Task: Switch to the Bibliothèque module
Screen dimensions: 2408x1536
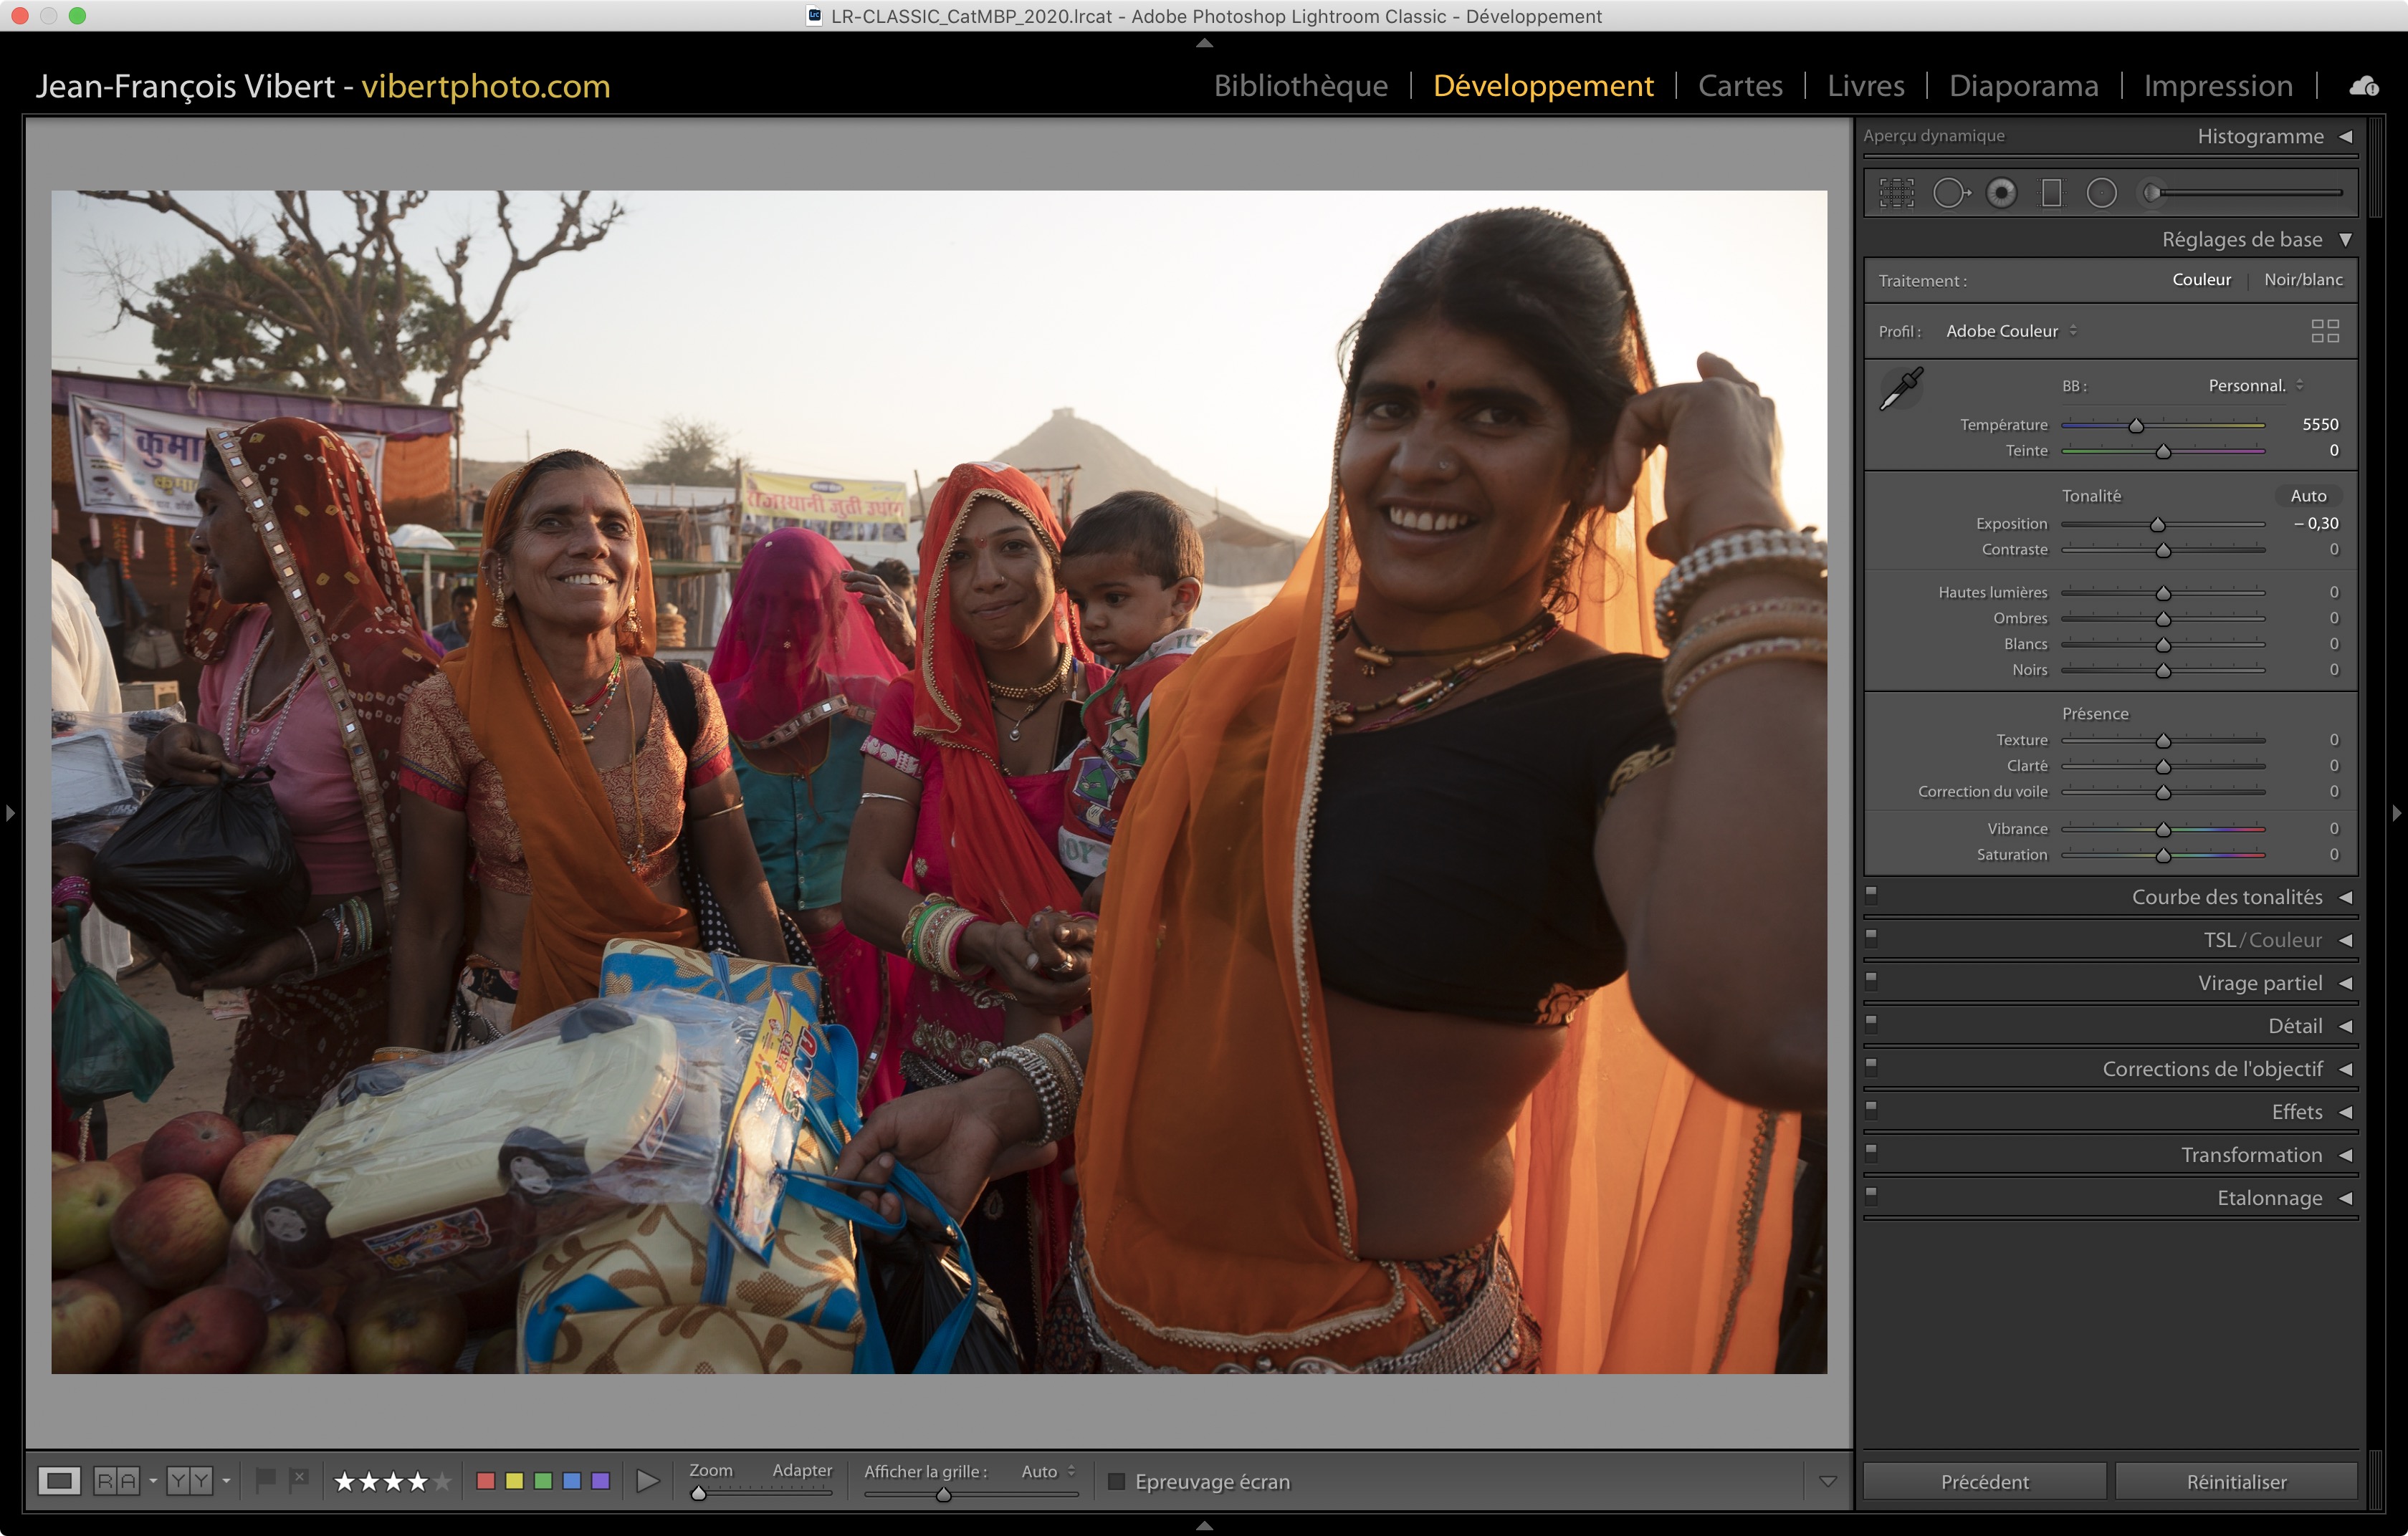Action: [x=1300, y=86]
